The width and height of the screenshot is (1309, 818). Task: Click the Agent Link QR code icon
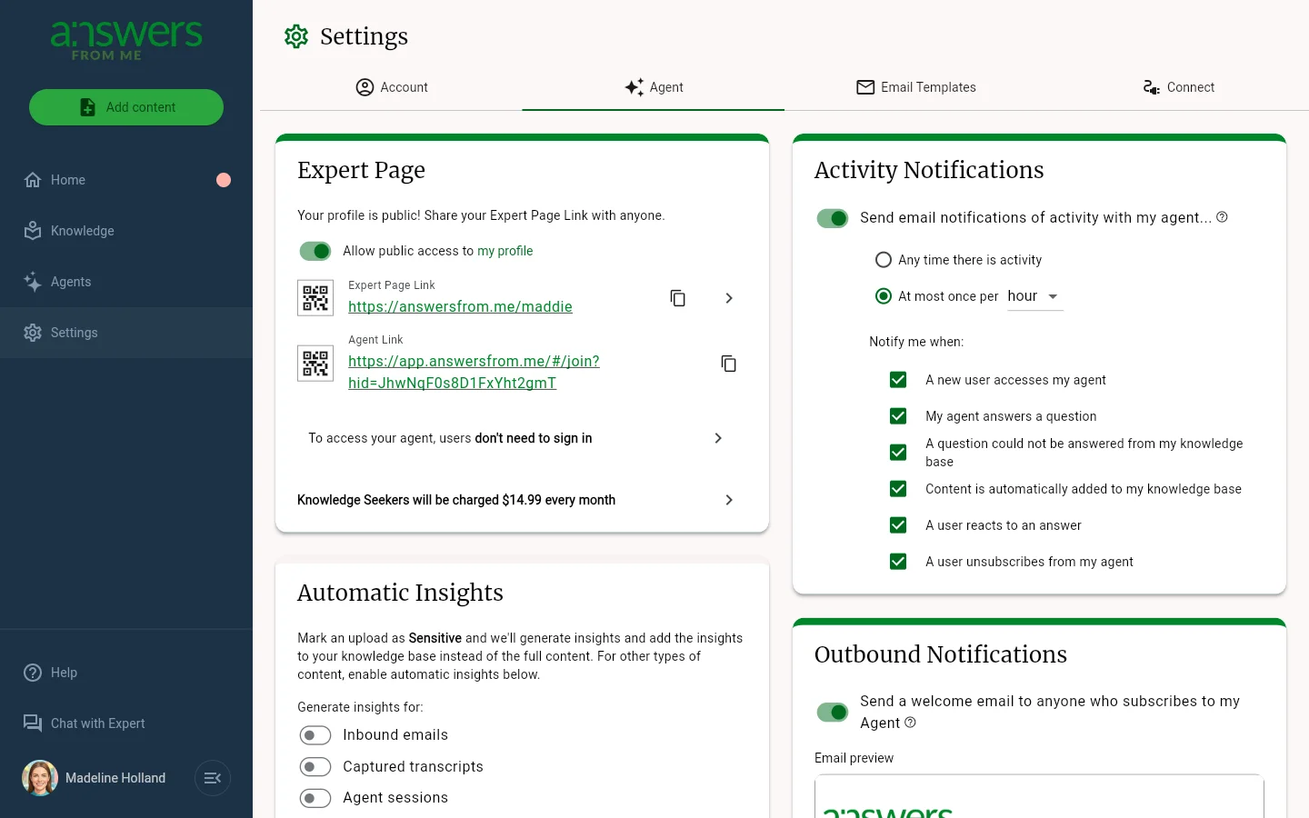[315, 364]
